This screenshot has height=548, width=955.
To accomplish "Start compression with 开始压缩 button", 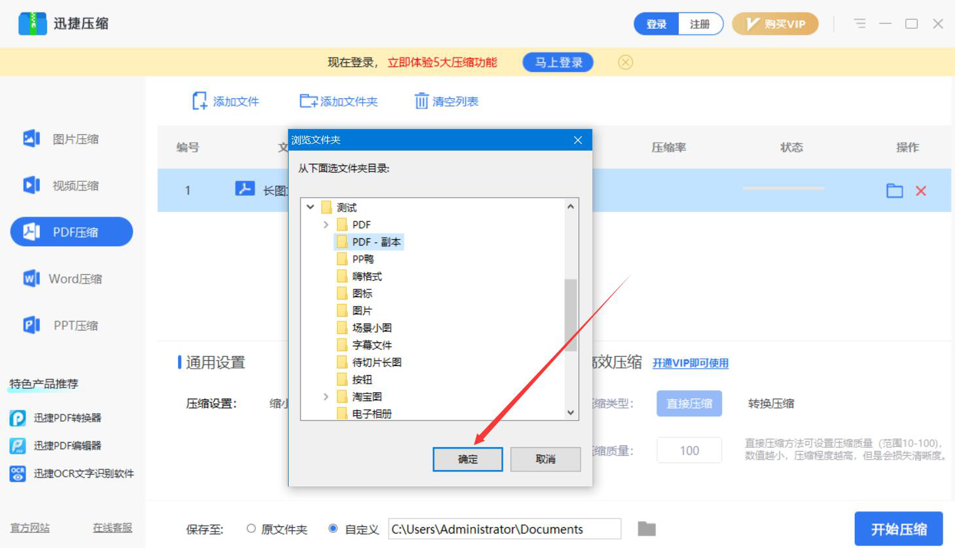I will pos(899,529).
